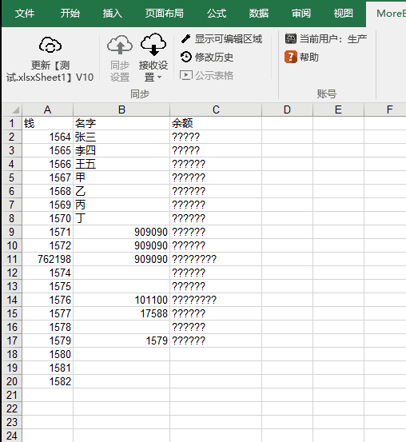
Task: Click the orange 帮助 question mark icon
Action: pos(291,57)
